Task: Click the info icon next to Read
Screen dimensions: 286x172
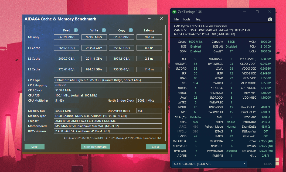Action: click(x=76, y=30)
